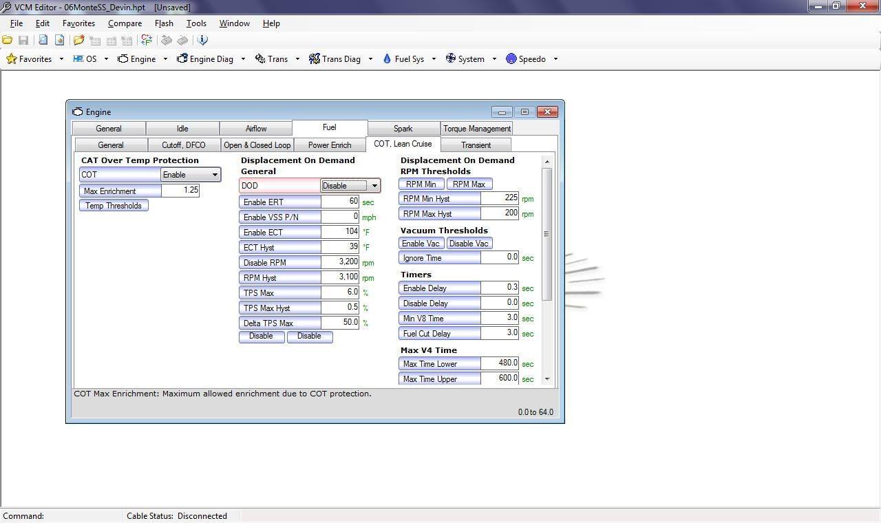Open the Compare menu

pyautogui.click(x=125, y=23)
